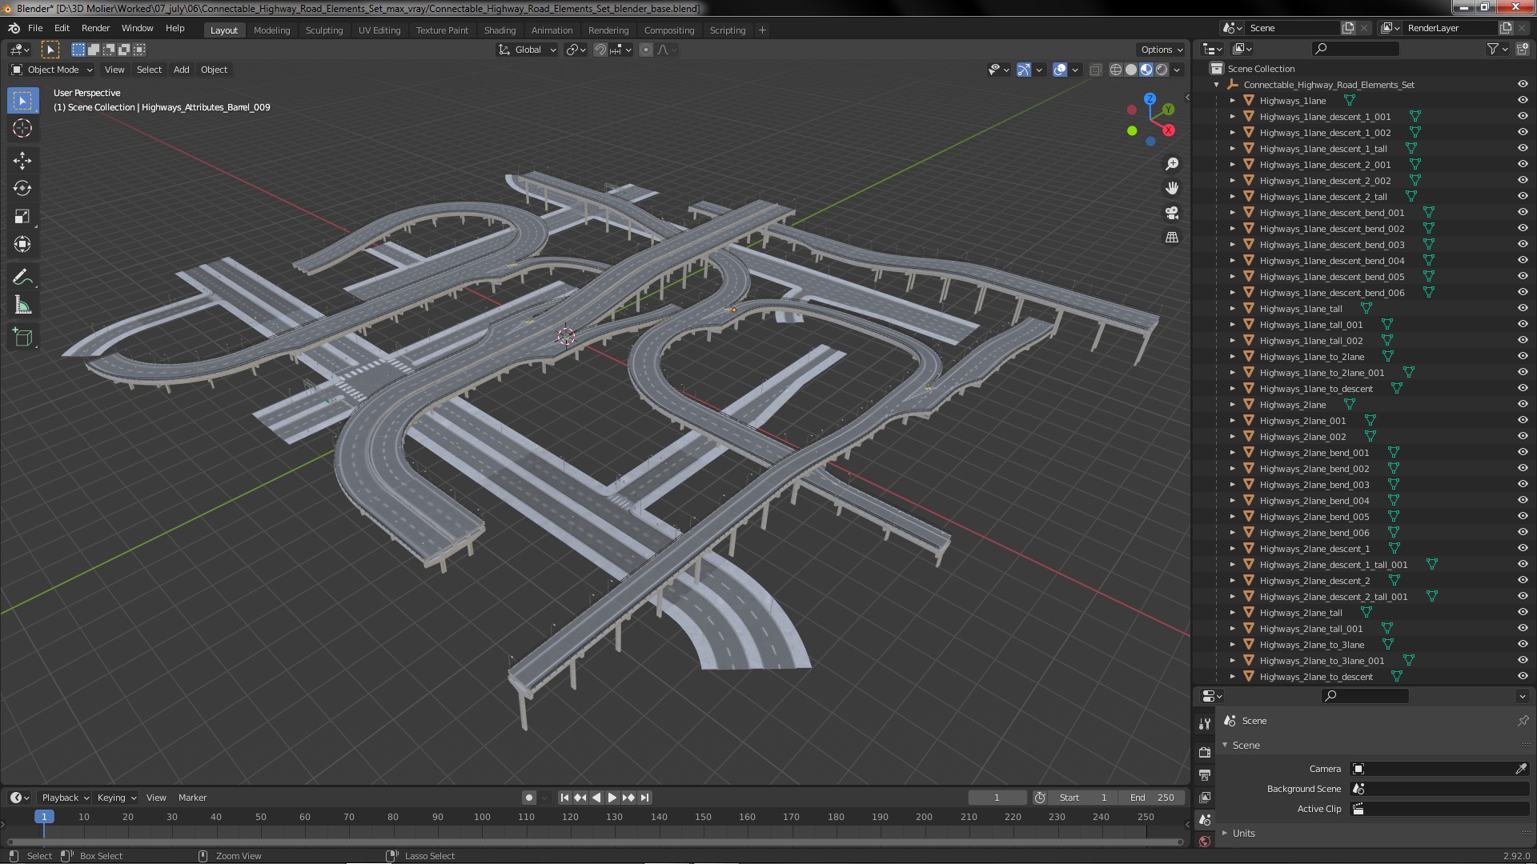Click timeline View menu
The width and height of the screenshot is (1537, 864).
(x=156, y=798)
